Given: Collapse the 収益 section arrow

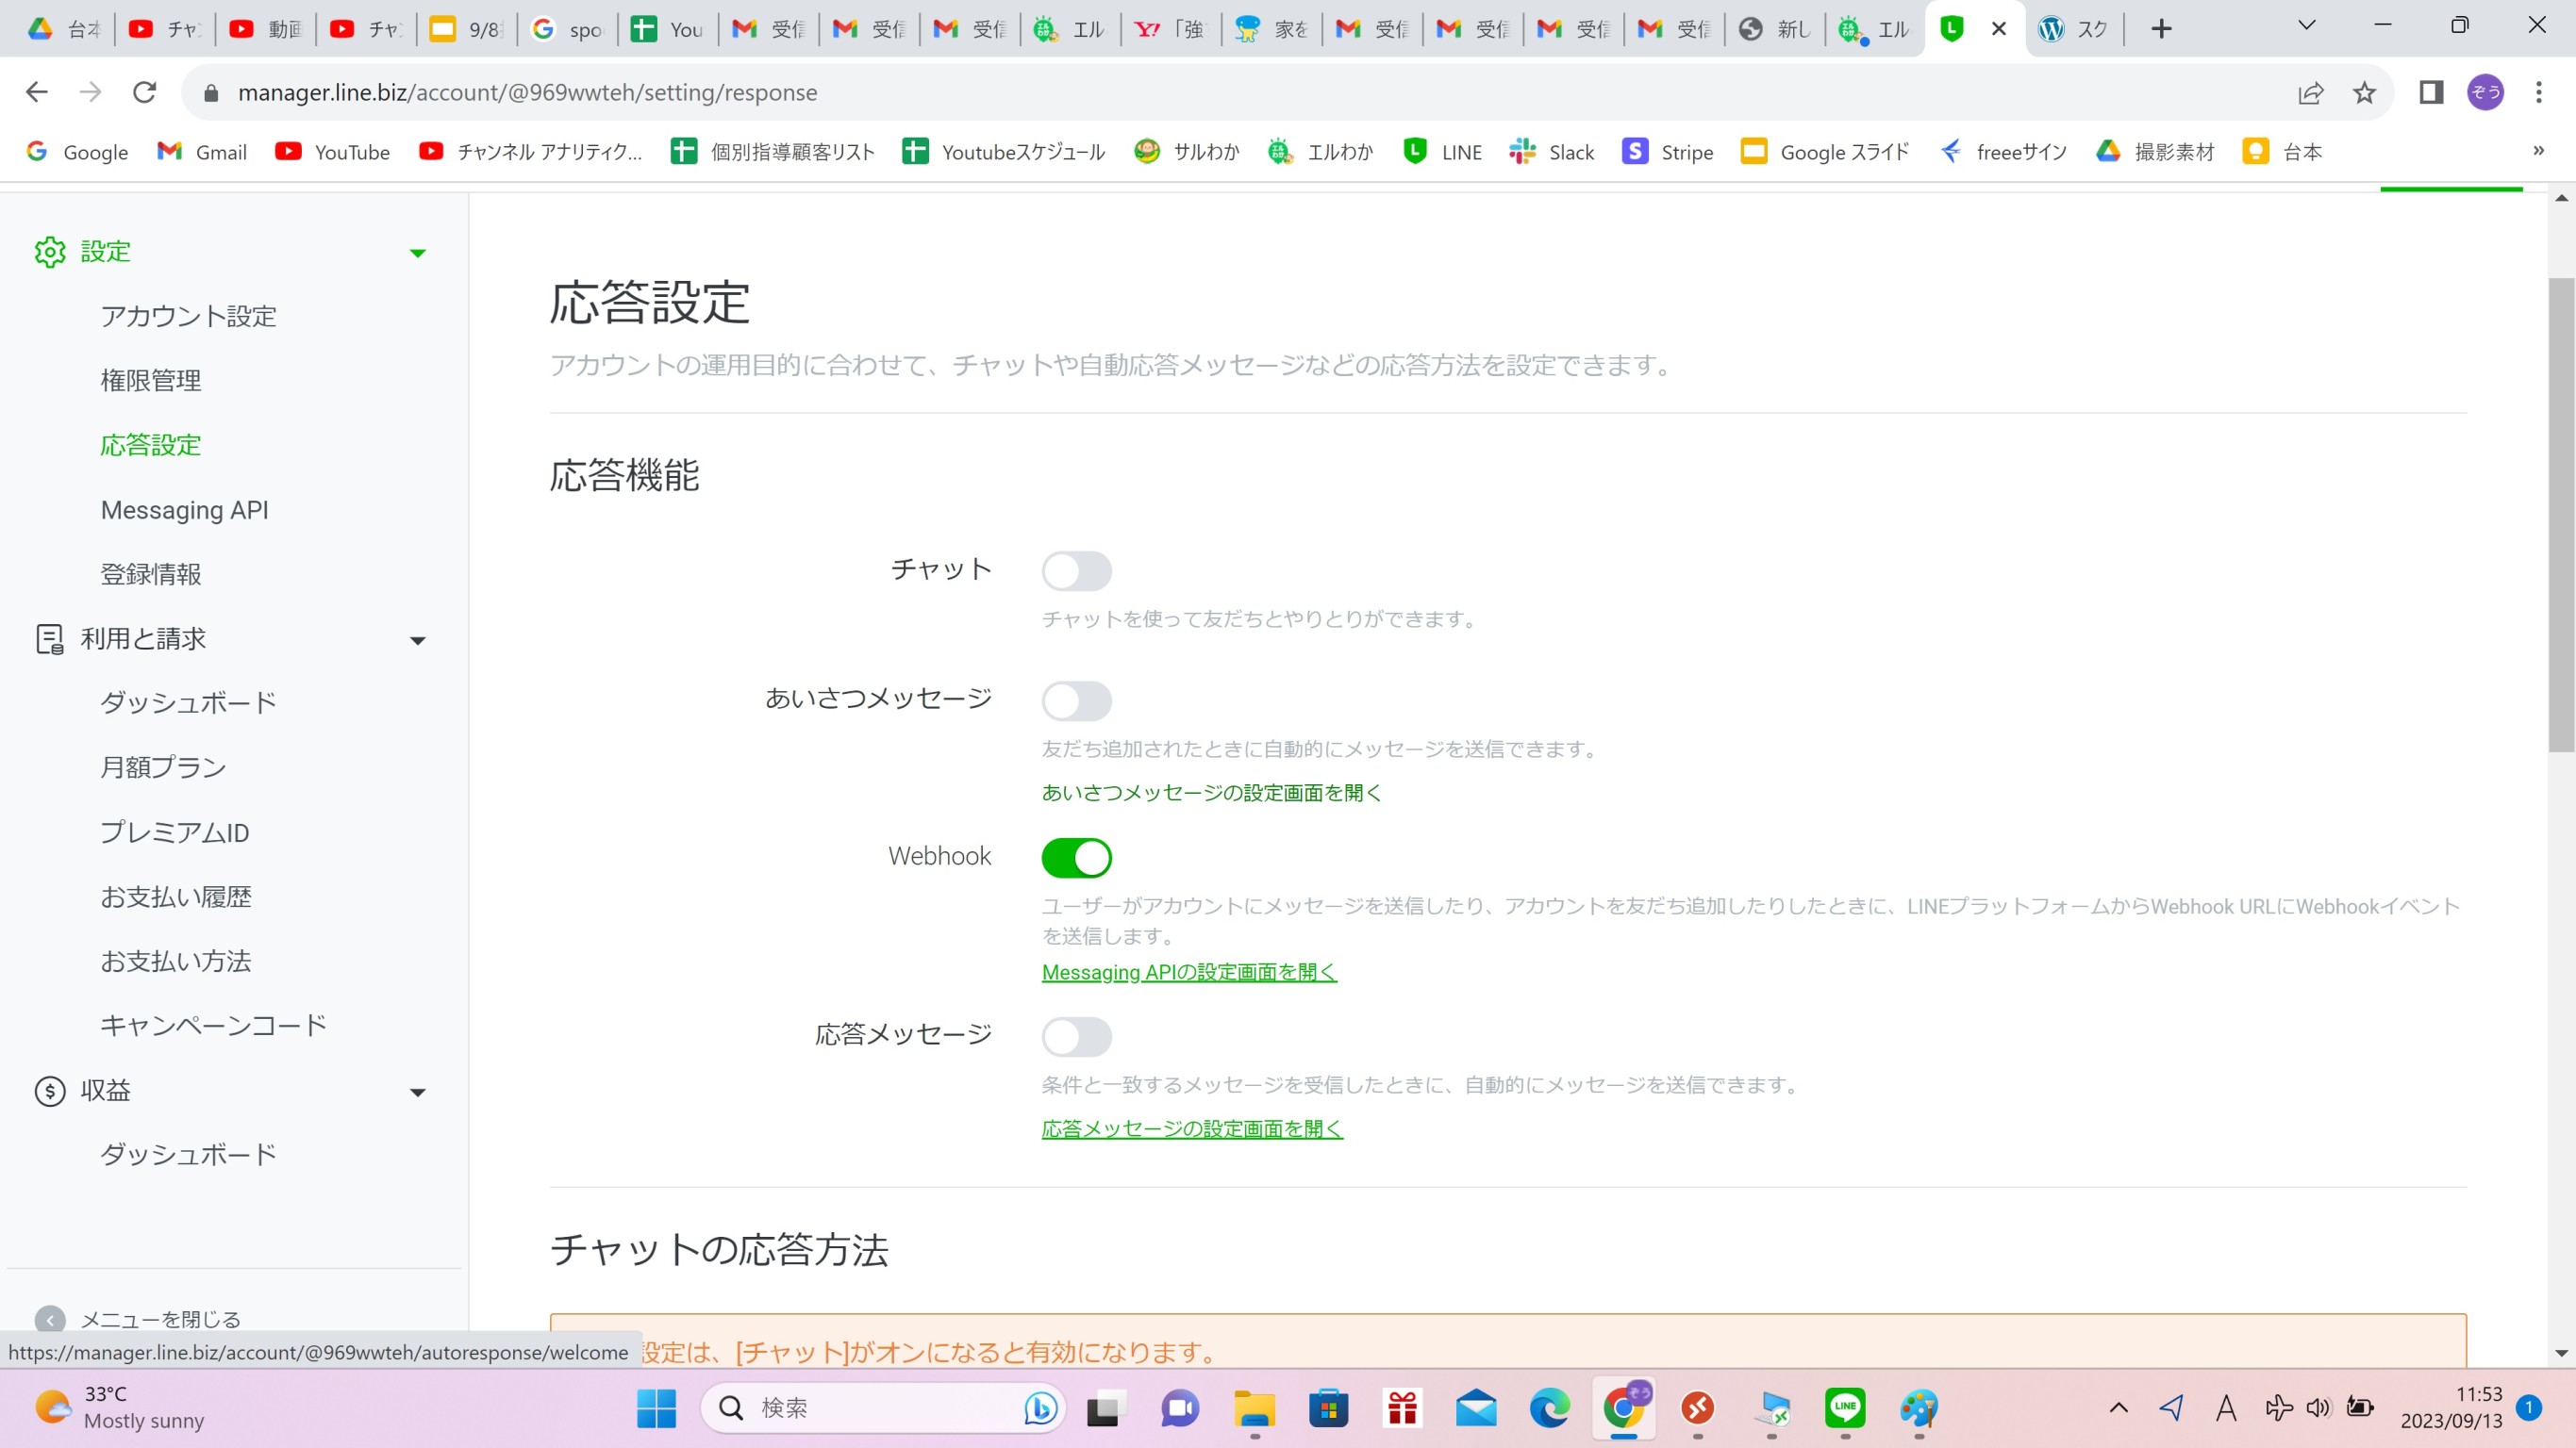Looking at the screenshot, I should click(x=418, y=1093).
